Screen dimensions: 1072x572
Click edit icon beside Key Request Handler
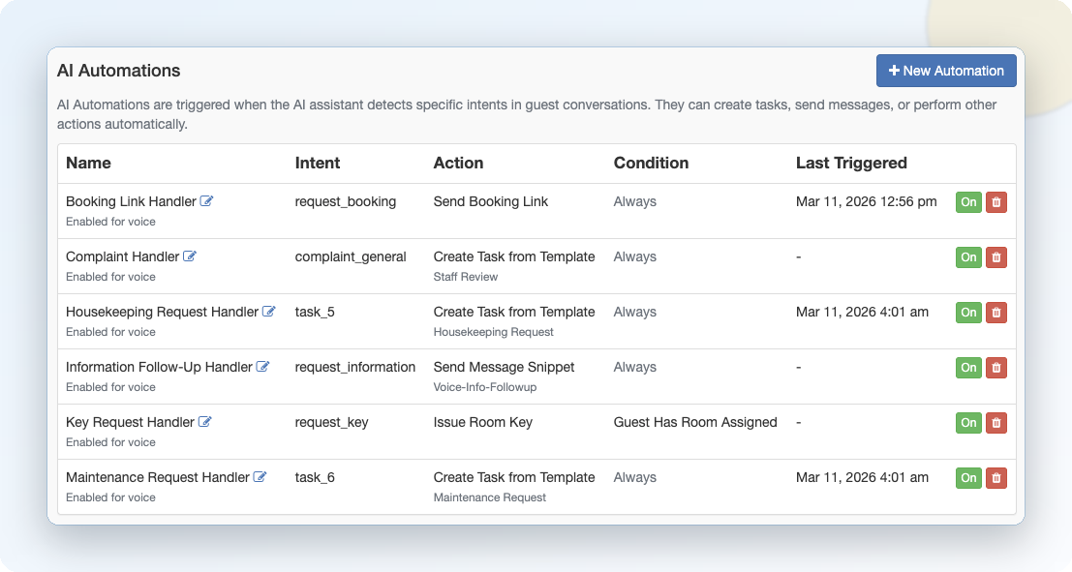(204, 422)
